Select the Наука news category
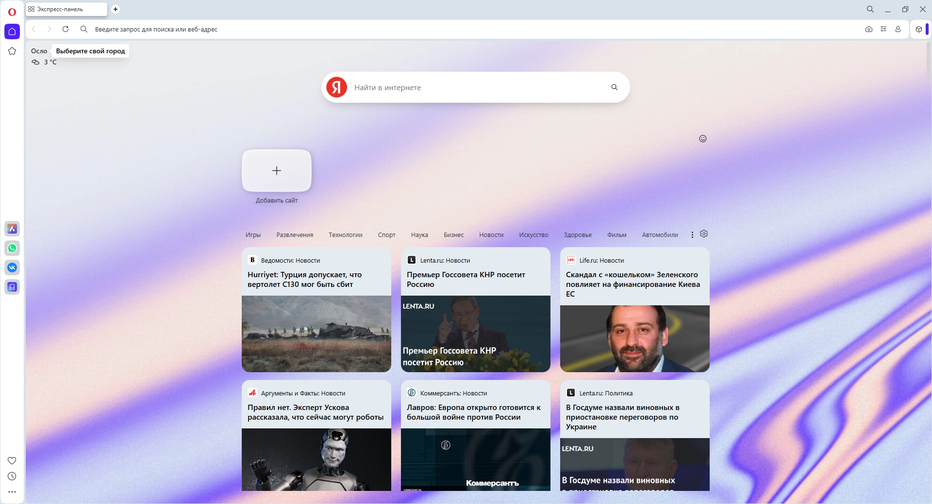932x504 pixels. coord(419,235)
